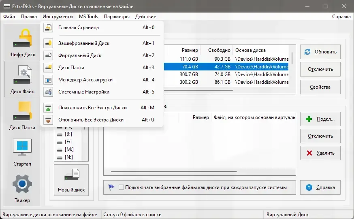Click the Статус: 0 файлов в списке text

[x=132, y=215]
